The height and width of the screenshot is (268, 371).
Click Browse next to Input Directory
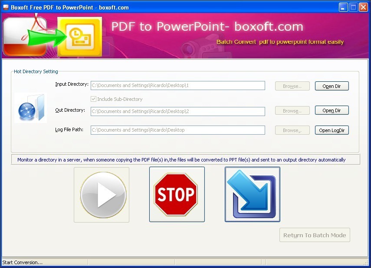click(x=292, y=86)
